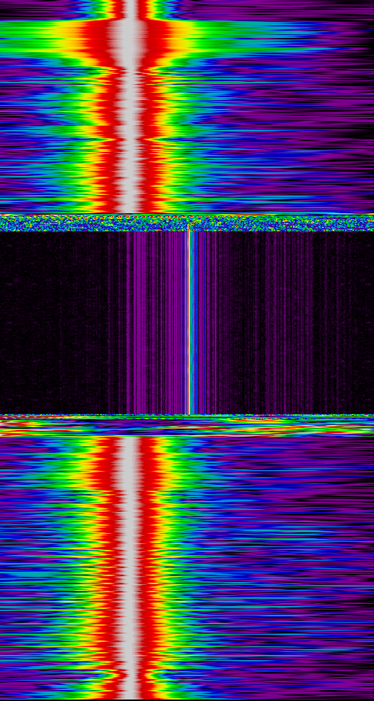
Task: Click the white band's pinched end at the image's bottom
Action: pos(131,691)
